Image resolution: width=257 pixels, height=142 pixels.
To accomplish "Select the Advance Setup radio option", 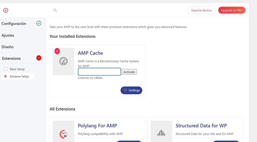I will (x=6, y=76).
